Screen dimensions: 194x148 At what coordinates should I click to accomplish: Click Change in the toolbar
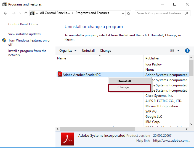tap(105, 51)
